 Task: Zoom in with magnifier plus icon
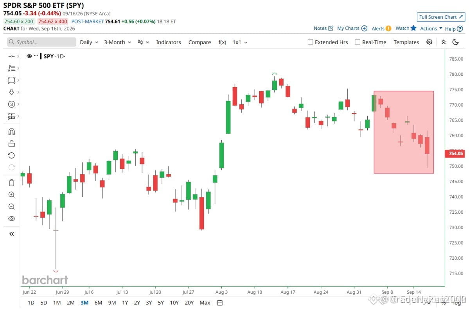click(x=11, y=195)
